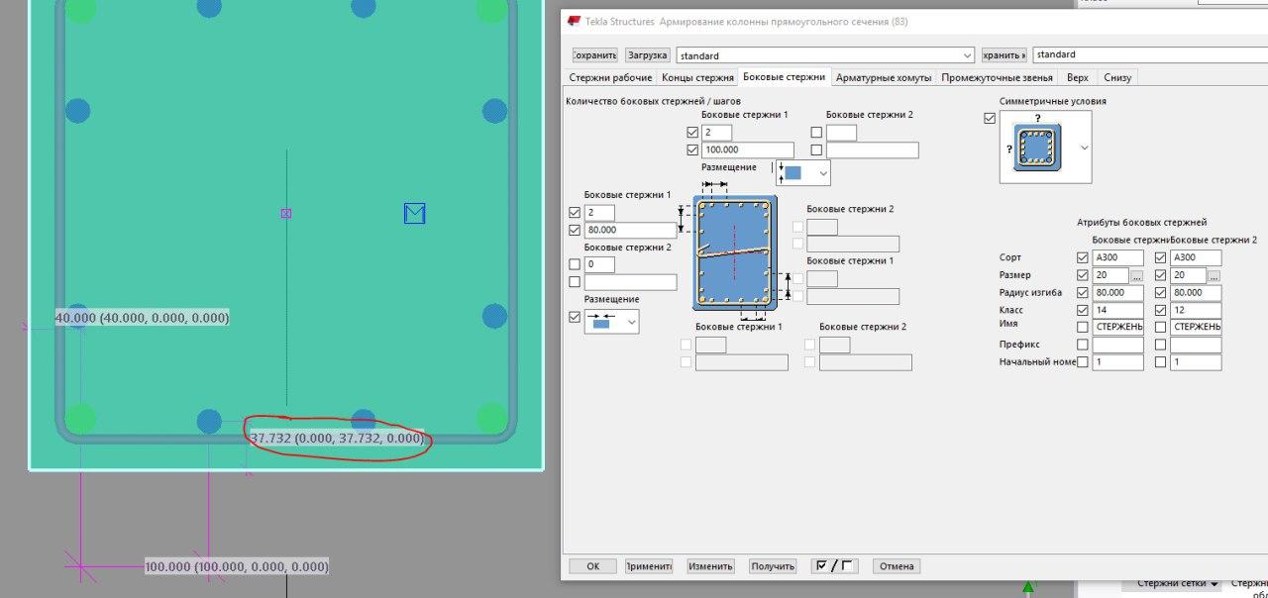Click the Отмена button

[897, 566]
